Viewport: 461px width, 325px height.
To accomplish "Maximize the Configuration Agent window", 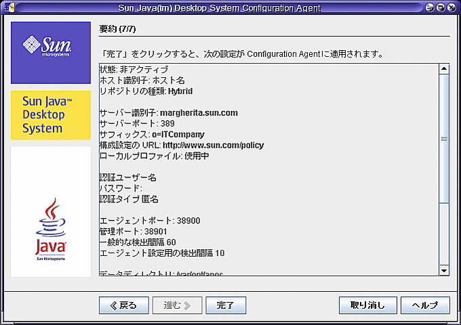I will 441,7.
